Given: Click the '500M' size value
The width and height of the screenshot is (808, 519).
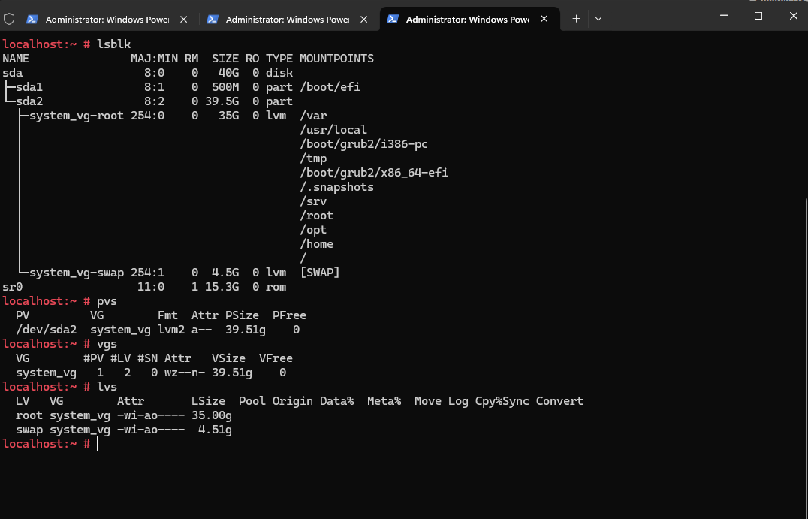Looking at the screenshot, I should (x=225, y=87).
